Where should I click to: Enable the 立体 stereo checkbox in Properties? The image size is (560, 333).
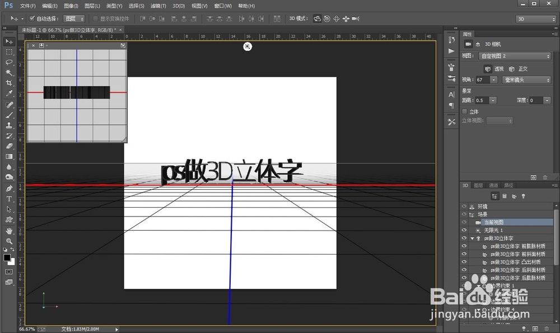(464, 111)
